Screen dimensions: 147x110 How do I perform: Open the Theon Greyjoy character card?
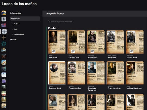(76, 73)
